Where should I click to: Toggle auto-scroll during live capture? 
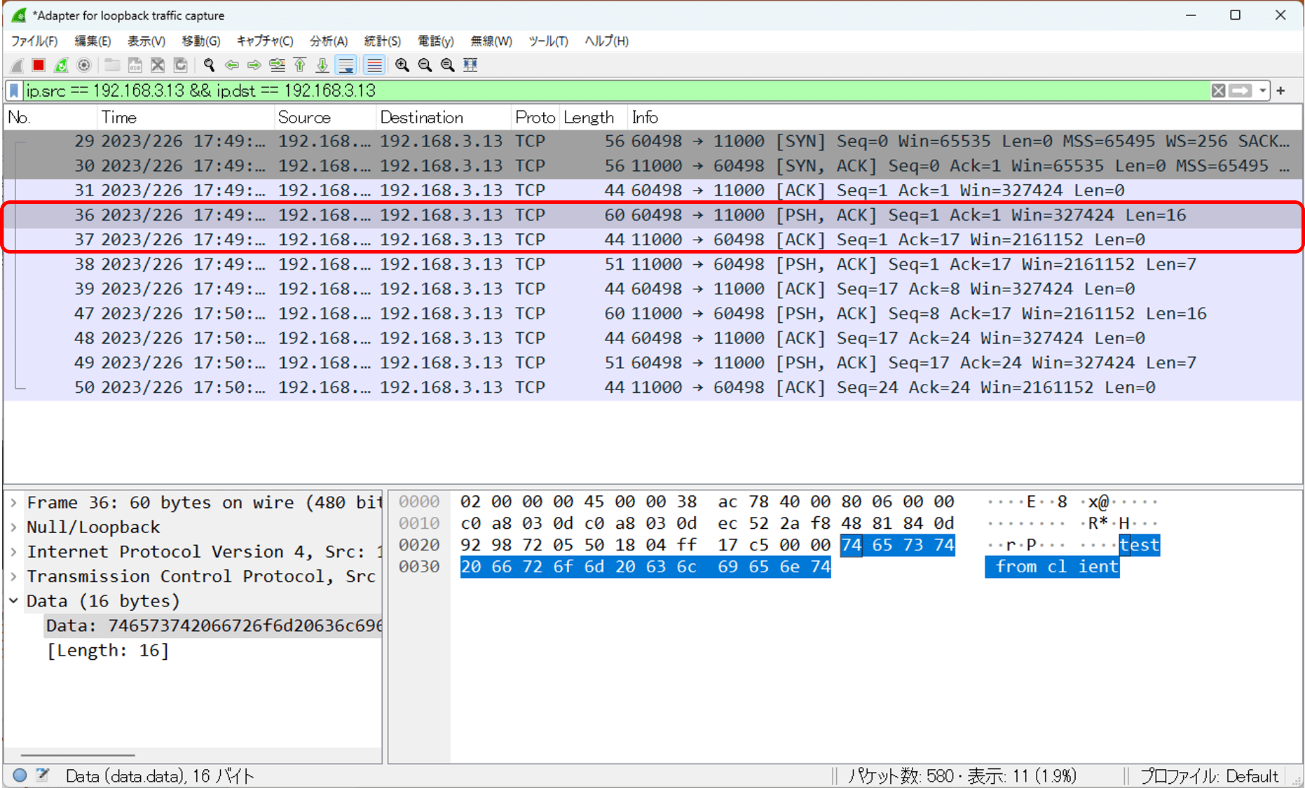(x=346, y=65)
